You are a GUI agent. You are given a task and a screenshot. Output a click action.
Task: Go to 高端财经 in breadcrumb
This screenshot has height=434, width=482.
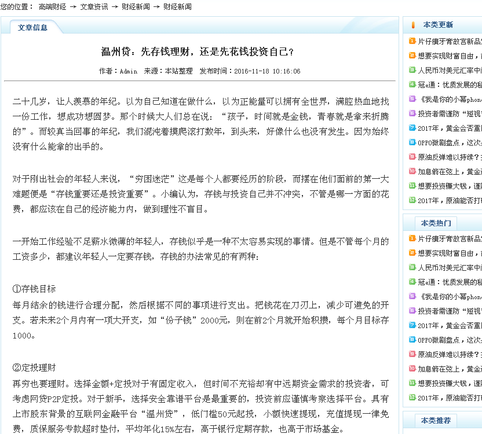coord(51,7)
